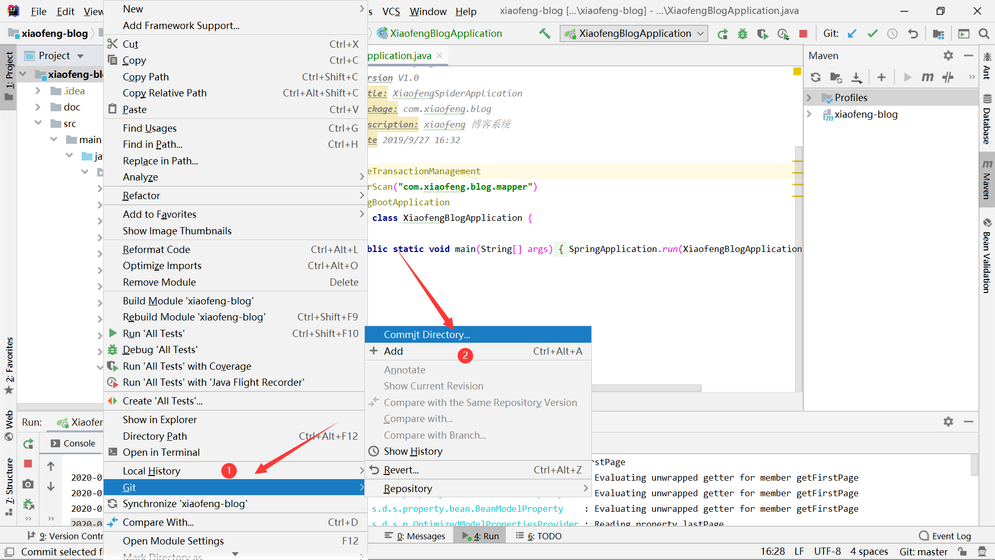The height and width of the screenshot is (560, 995).
Task: Click the Help menu in menu bar
Action: tap(466, 11)
